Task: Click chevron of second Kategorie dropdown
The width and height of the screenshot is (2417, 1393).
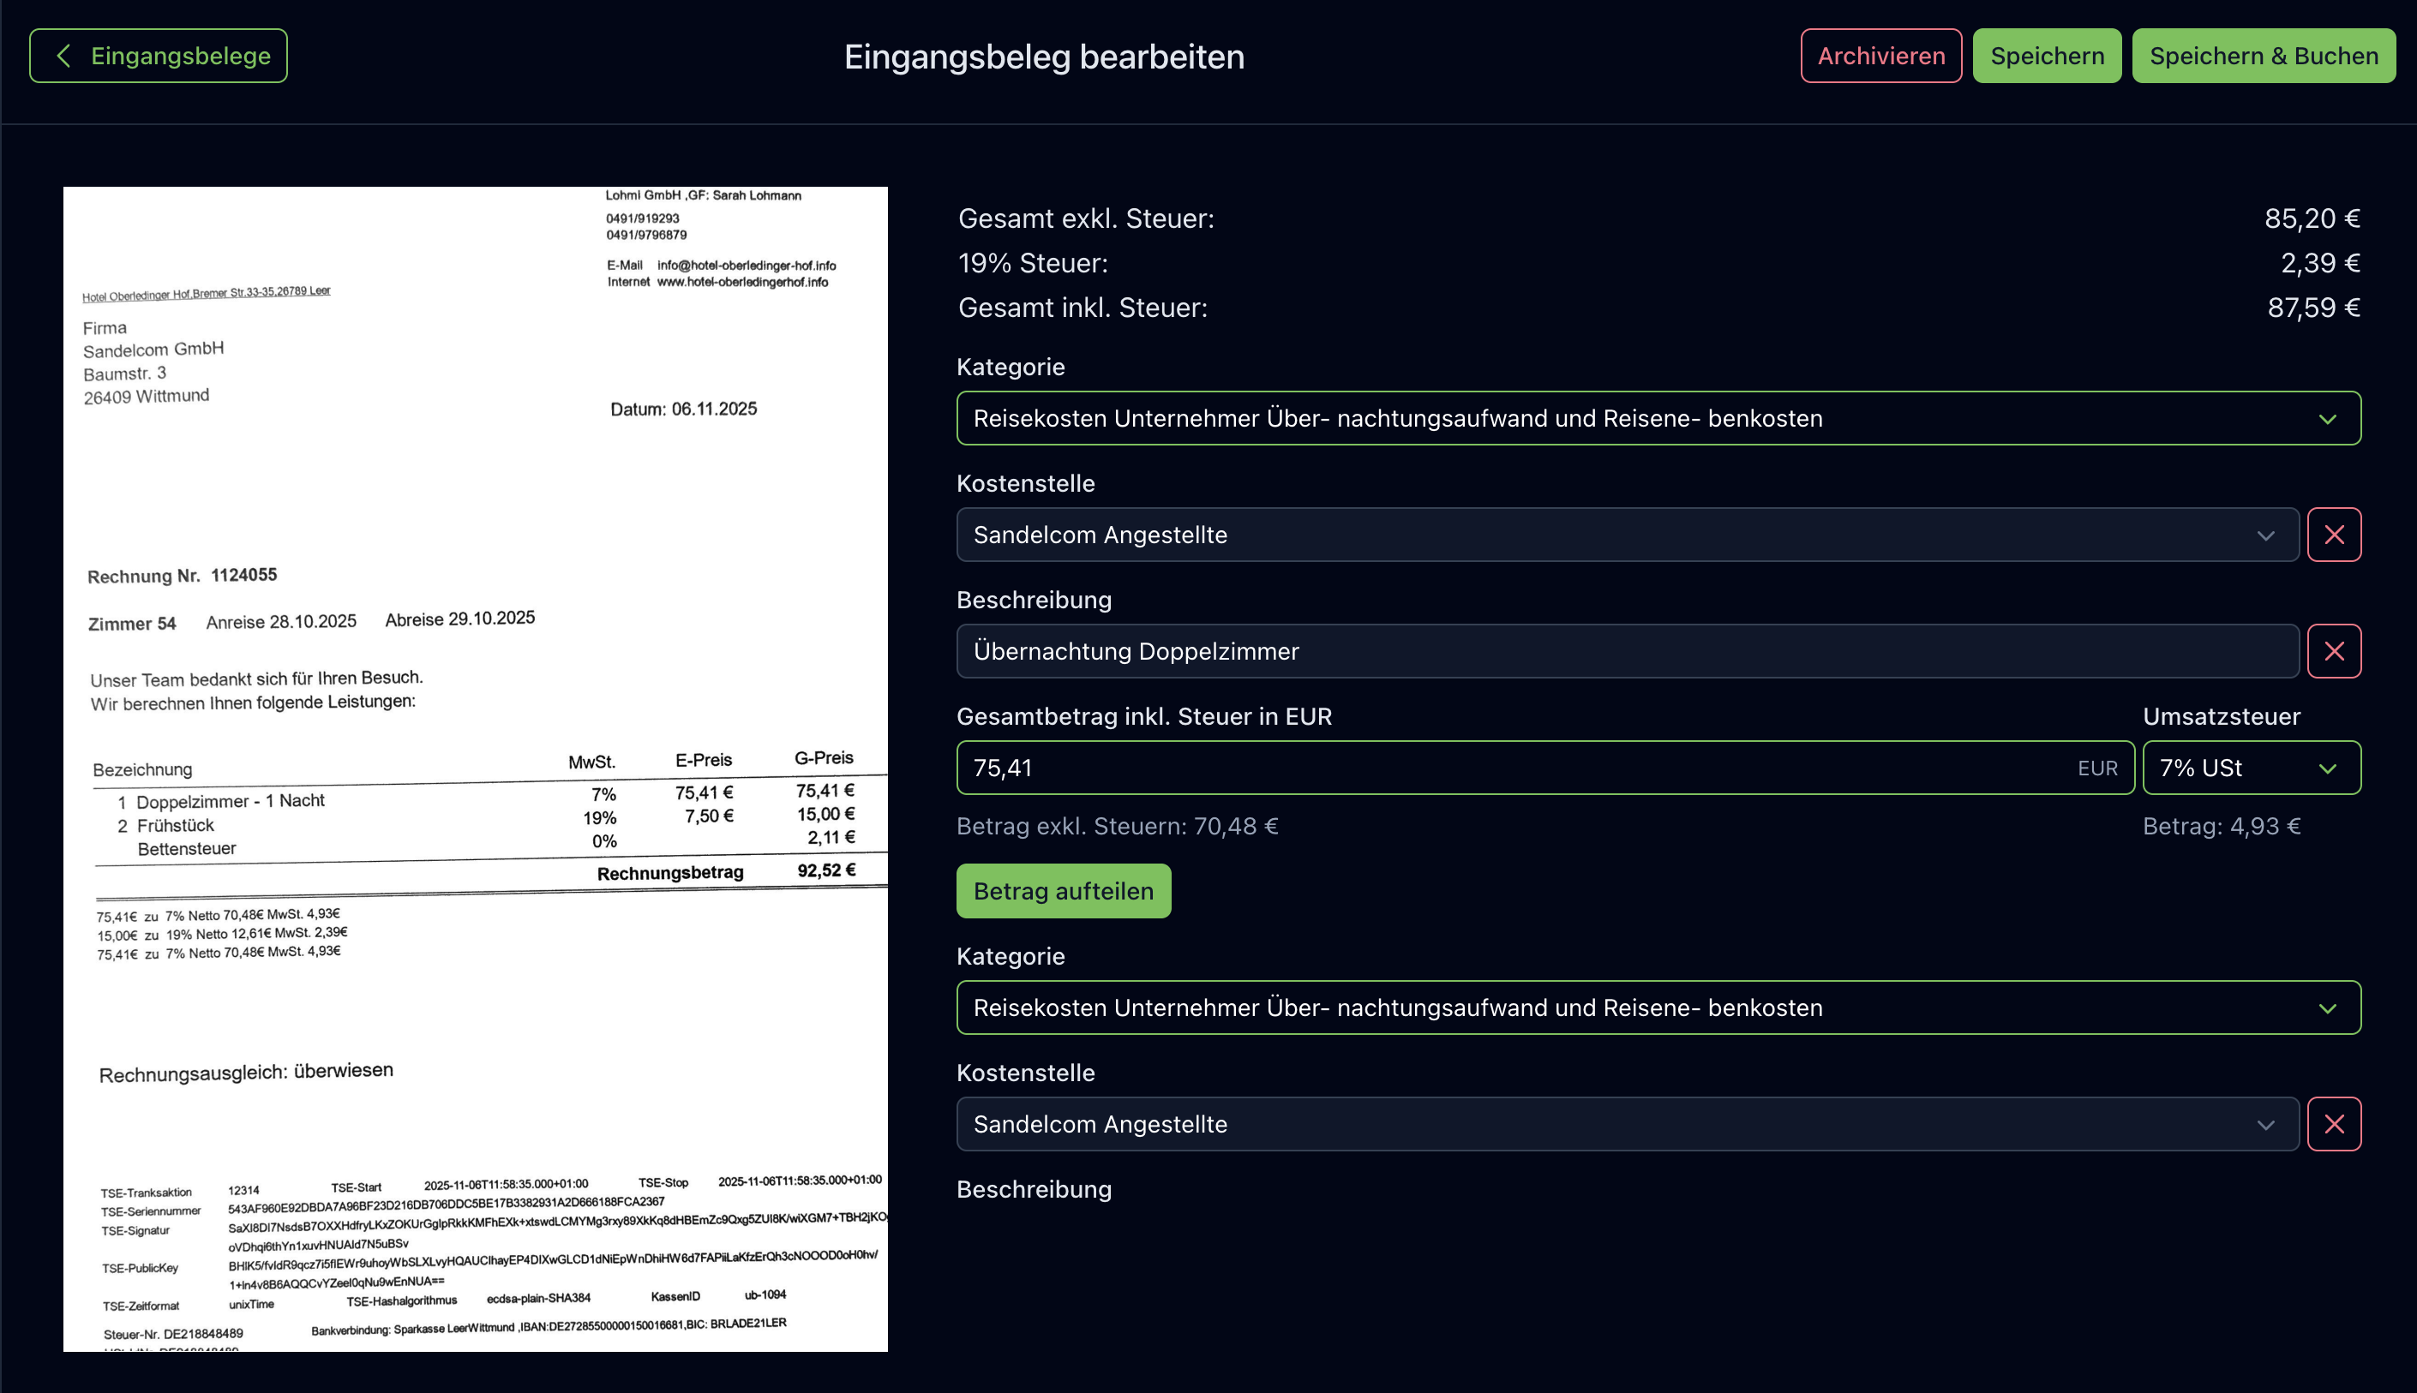Action: (2327, 1008)
